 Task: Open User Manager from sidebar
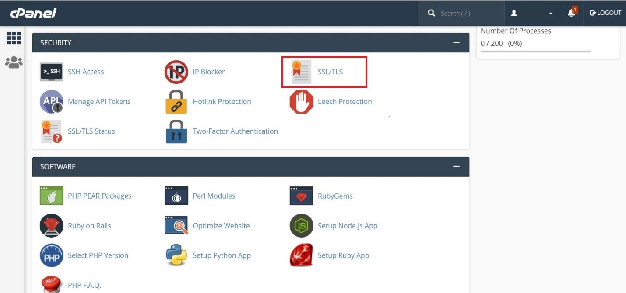click(x=14, y=62)
